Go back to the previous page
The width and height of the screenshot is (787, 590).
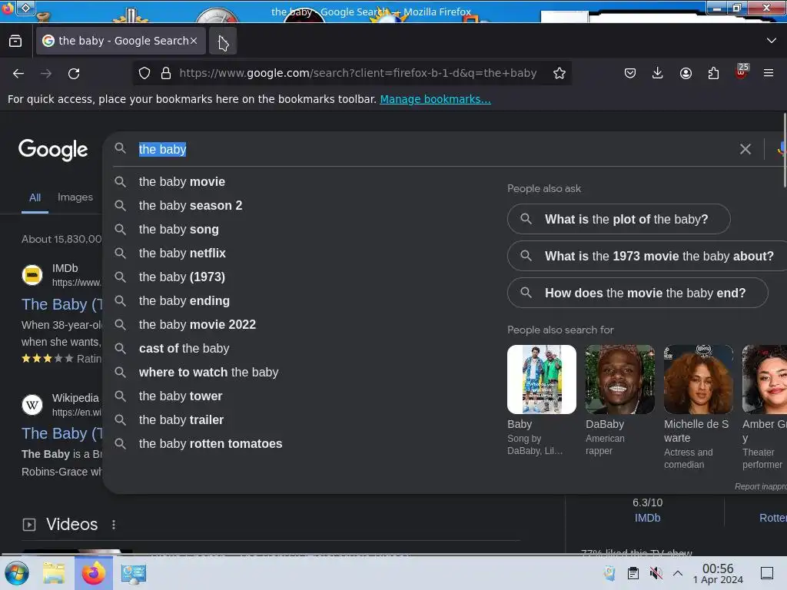(x=18, y=74)
